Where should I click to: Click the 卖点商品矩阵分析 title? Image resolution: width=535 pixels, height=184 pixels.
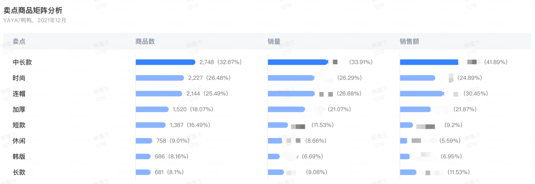click(33, 10)
